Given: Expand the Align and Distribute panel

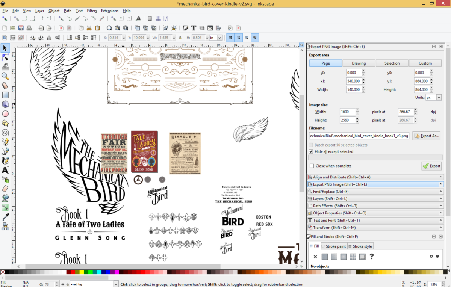Looking at the screenshot, I should pos(375,177).
